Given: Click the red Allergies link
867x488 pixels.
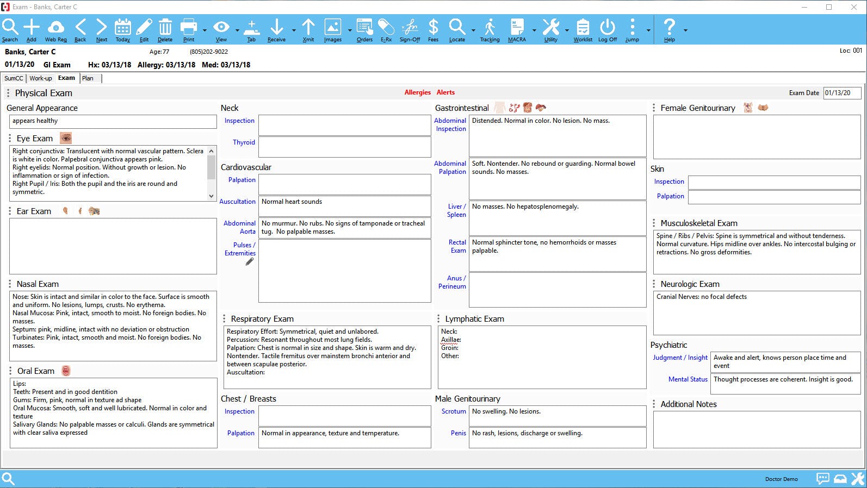Looking at the screenshot, I should [417, 92].
